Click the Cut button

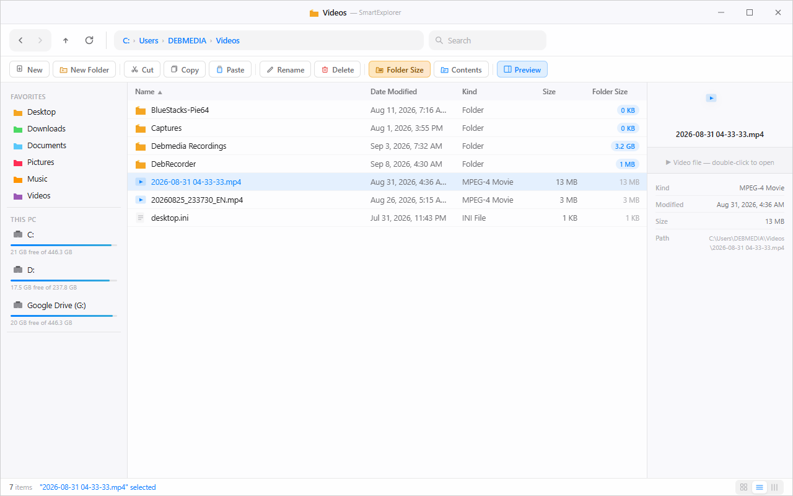point(142,69)
